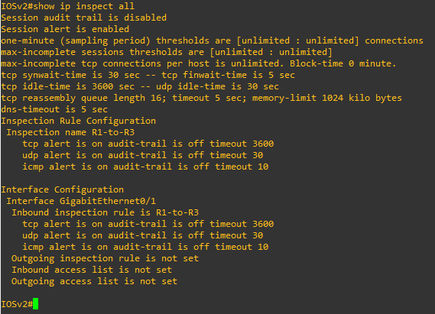435x314 pixels.
Task: Click the green terminal cursor block
Action: point(35,304)
